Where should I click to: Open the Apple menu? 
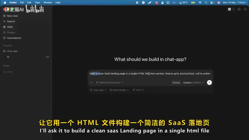tap(5, 3)
